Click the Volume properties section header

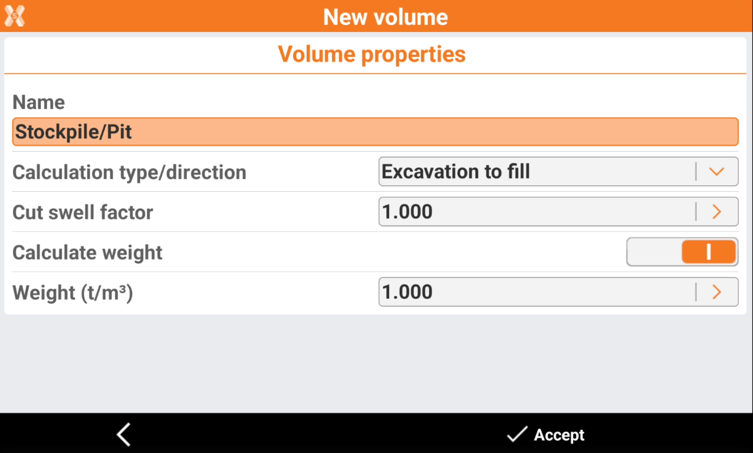click(x=371, y=54)
